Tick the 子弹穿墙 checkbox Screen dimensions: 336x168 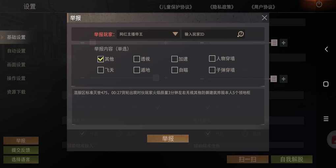click(212, 70)
